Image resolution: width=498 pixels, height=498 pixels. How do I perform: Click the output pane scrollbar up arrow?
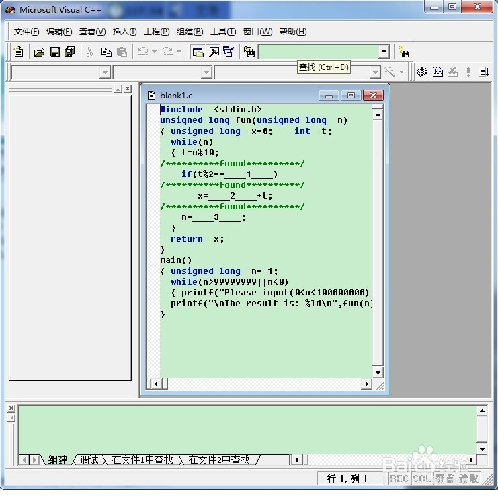482,411
